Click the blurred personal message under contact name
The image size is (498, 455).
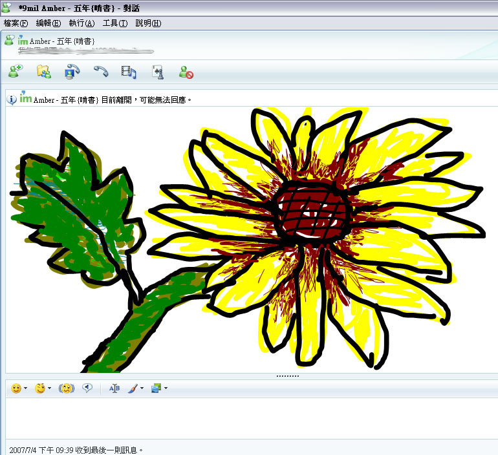tap(86, 50)
